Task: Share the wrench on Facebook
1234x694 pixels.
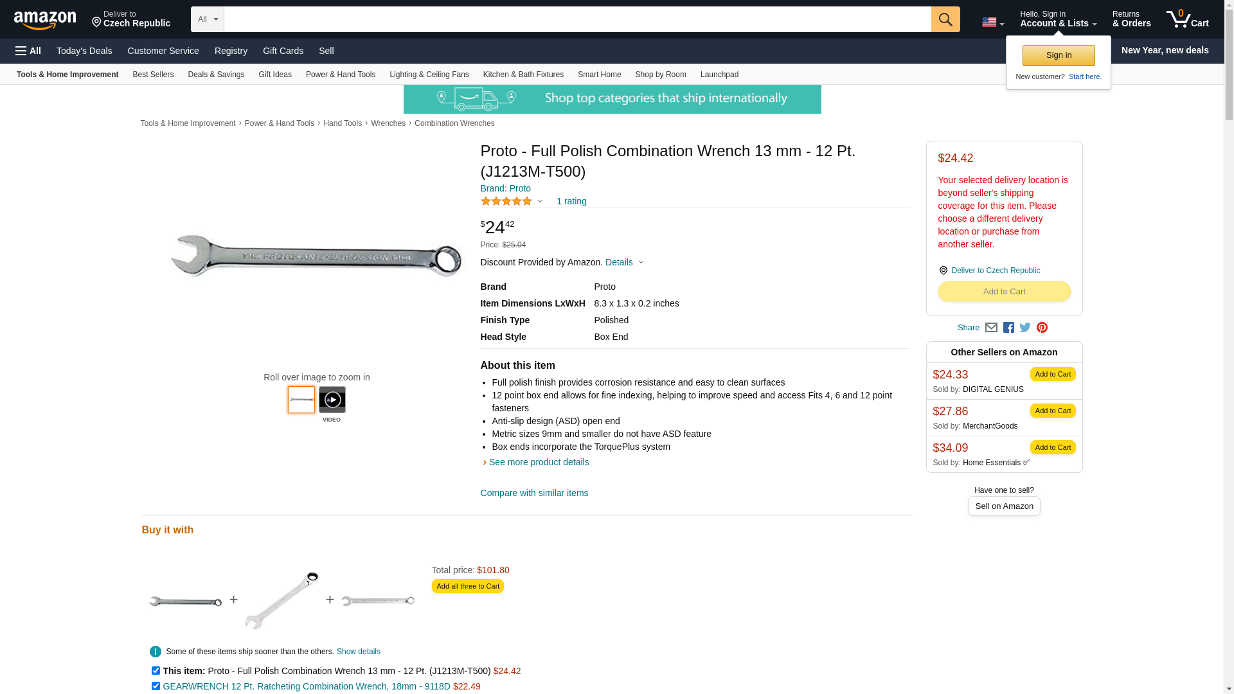Action: click(1008, 328)
